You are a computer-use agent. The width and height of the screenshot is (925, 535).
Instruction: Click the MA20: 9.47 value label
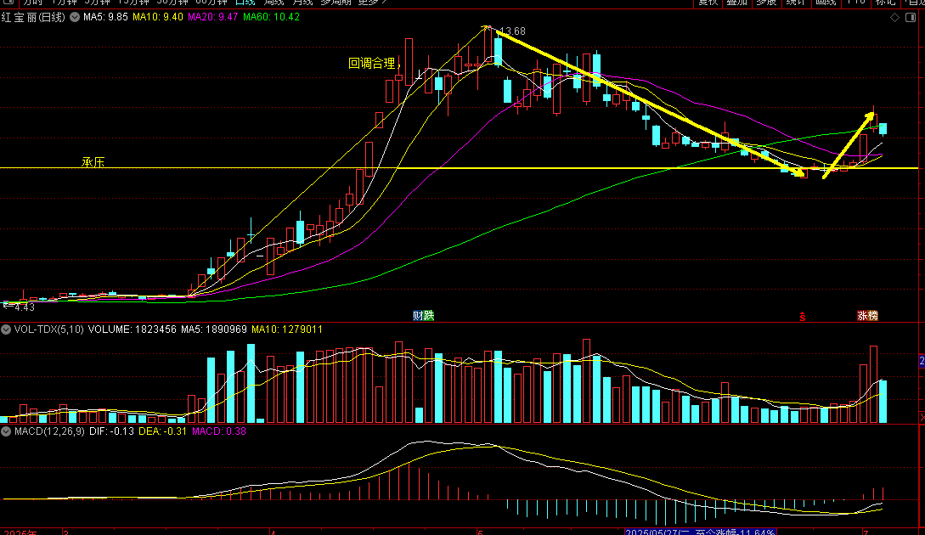click(x=213, y=17)
